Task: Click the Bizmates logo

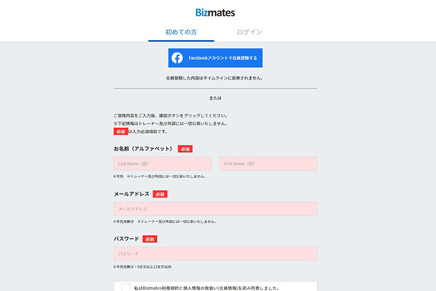Action: point(215,13)
